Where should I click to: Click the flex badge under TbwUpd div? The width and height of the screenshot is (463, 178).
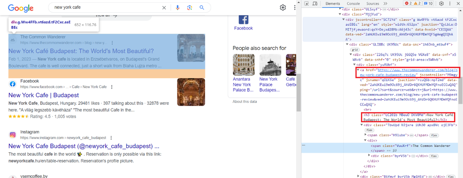point(370,130)
